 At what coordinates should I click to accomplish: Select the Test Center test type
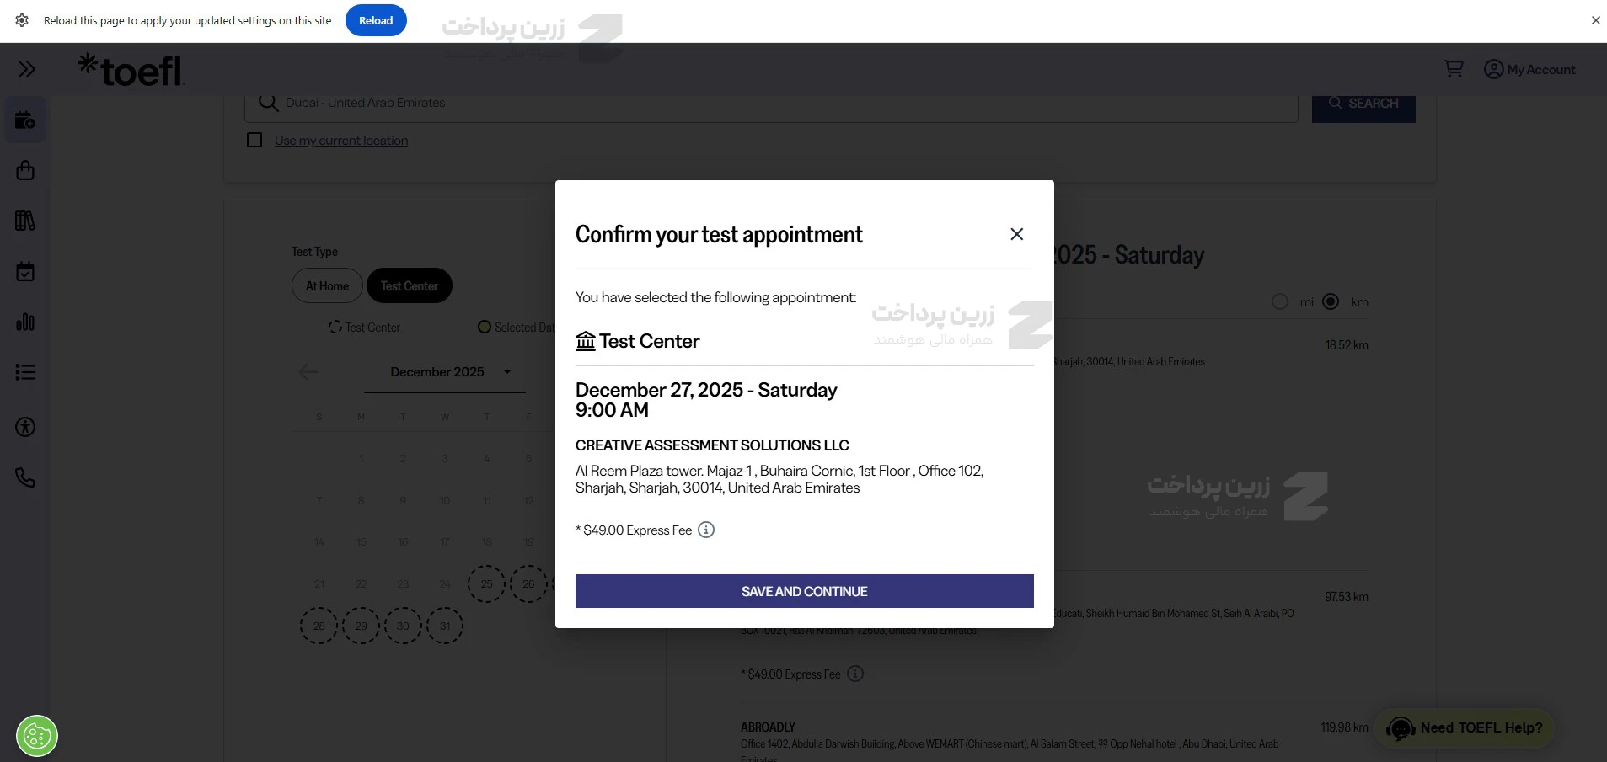409,286
